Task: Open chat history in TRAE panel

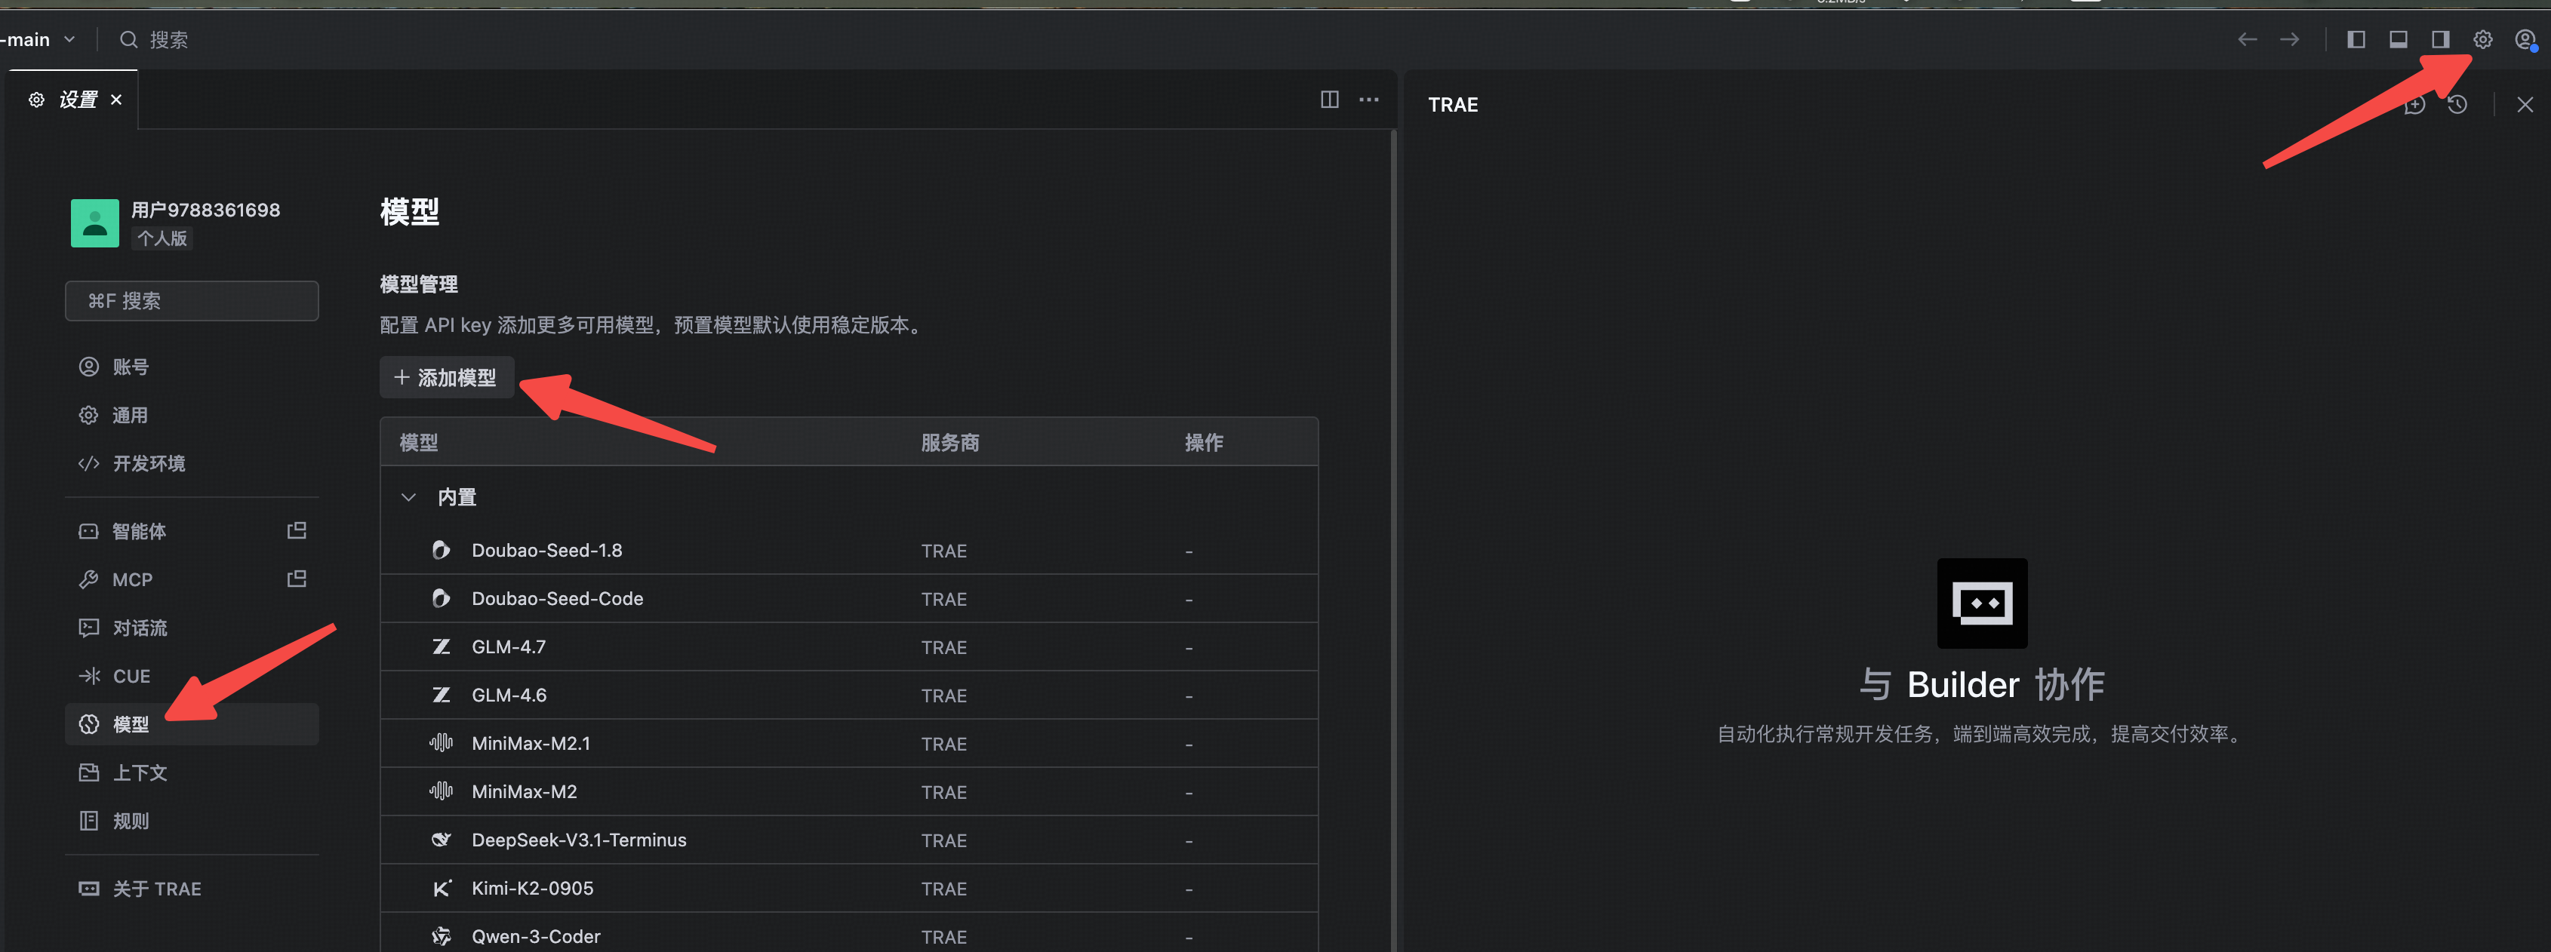Action: (x=2457, y=105)
